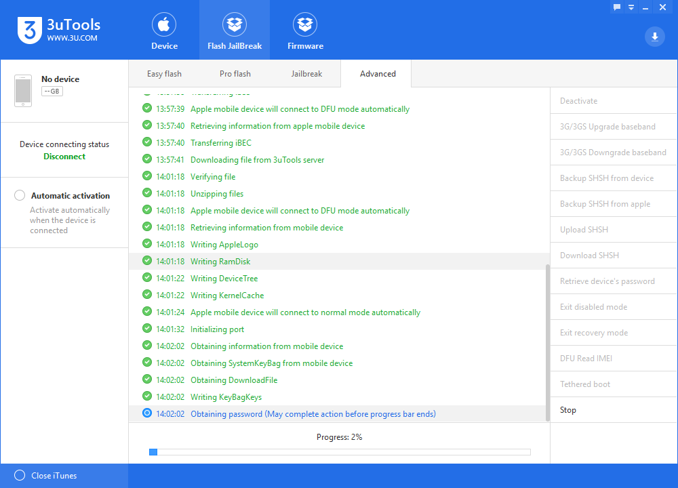Click the blue status icon beside Obtaining password
The width and height of the screenshot is (678, 488).
pos(147,413)
